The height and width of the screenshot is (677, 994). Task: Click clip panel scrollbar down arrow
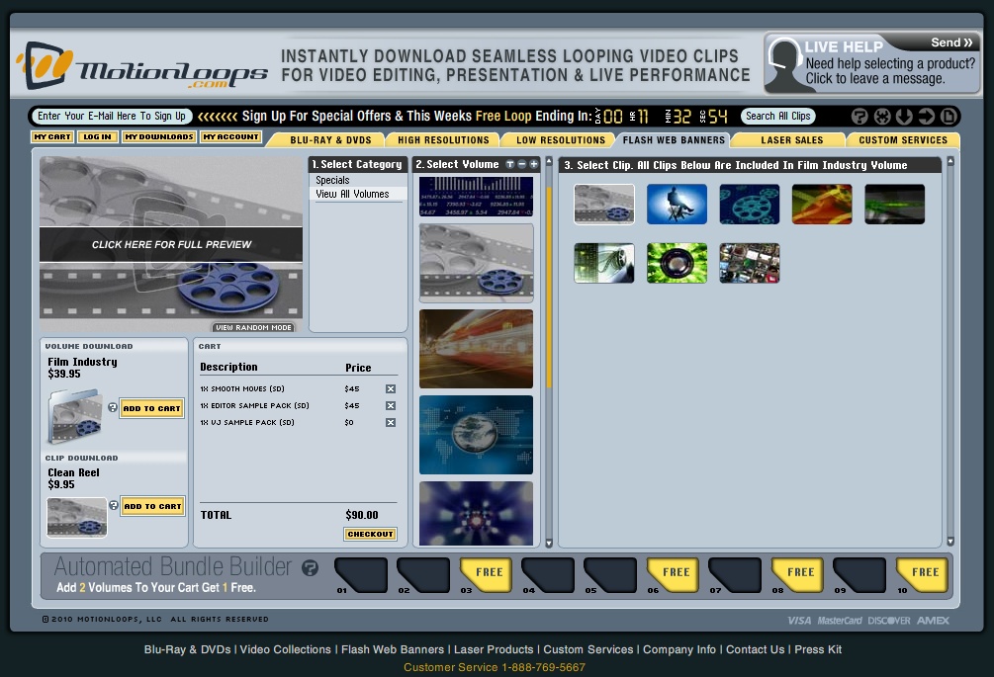950,542
